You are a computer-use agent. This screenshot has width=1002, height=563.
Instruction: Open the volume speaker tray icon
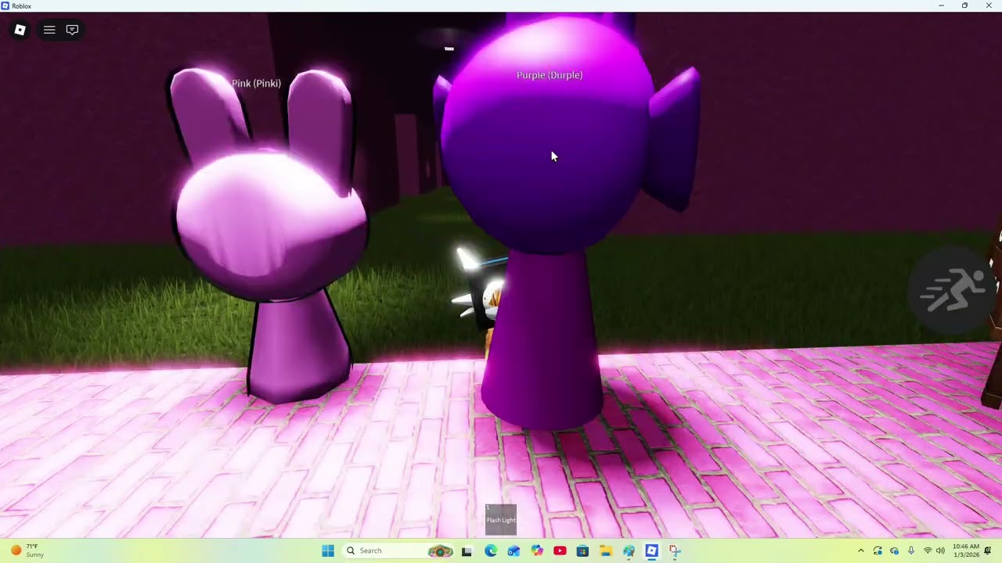tap(940, 550)
